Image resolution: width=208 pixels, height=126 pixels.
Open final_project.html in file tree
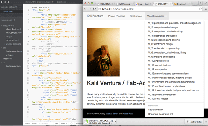pos(14,33)
